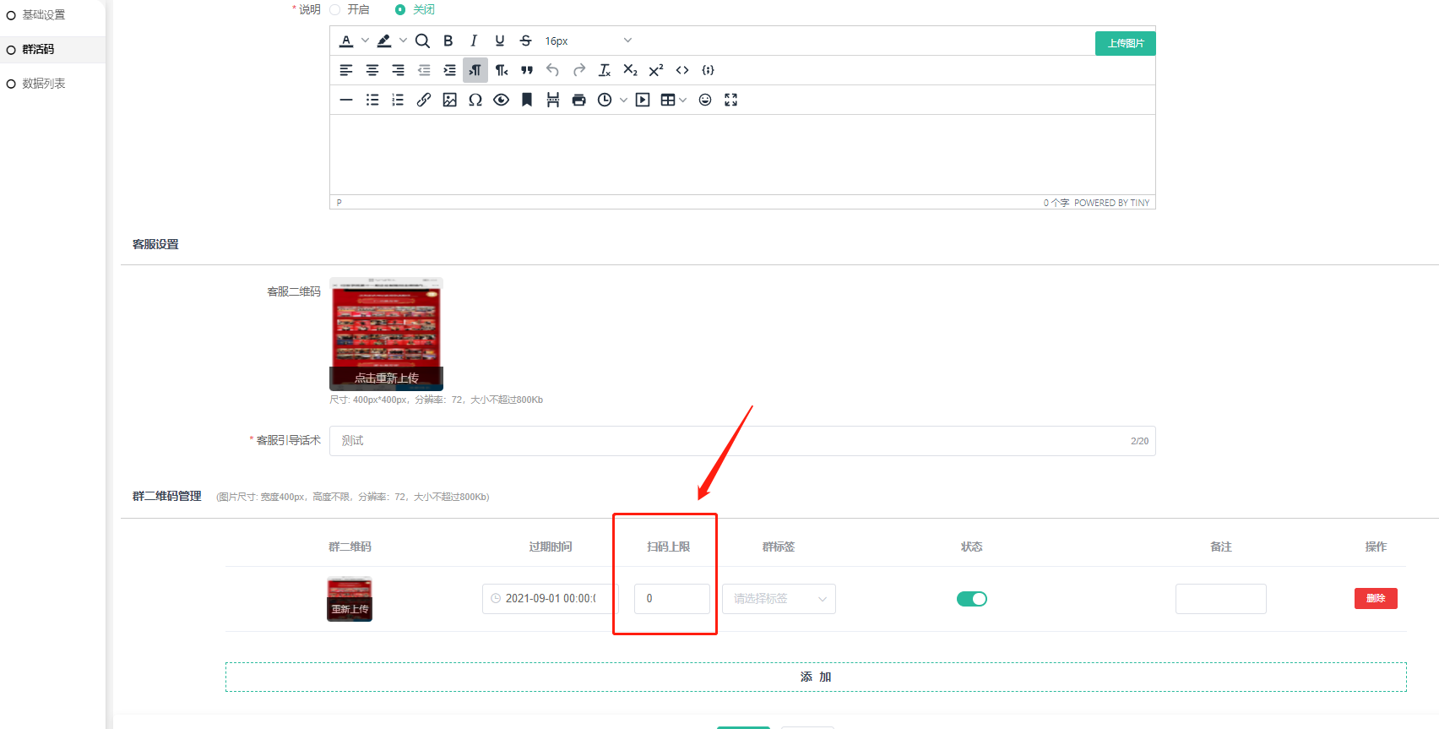Image resolution: width=1439 pixels, height=729 pixels.
Task: Click the 客服引导话术 input field
Action: pyautogui.click(x=742, y=441)
